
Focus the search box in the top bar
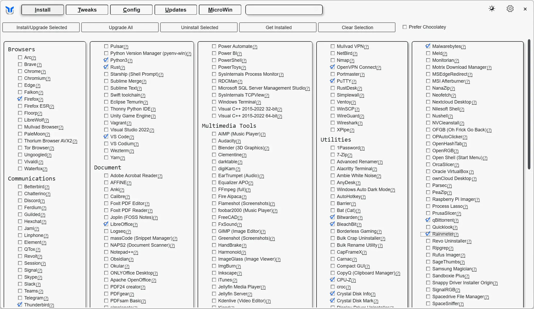click(x=284, y=10)
